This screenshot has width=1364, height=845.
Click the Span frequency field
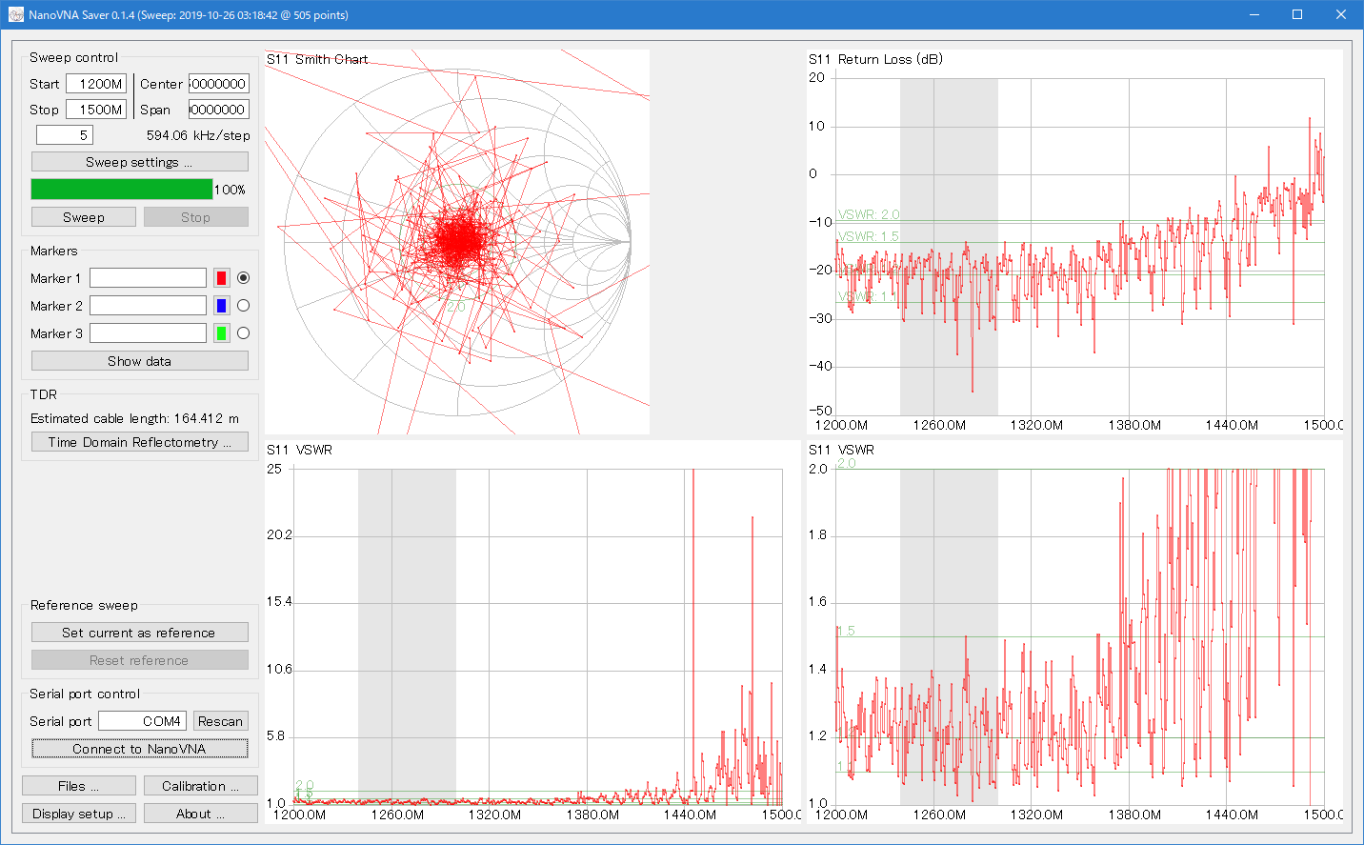219,110
